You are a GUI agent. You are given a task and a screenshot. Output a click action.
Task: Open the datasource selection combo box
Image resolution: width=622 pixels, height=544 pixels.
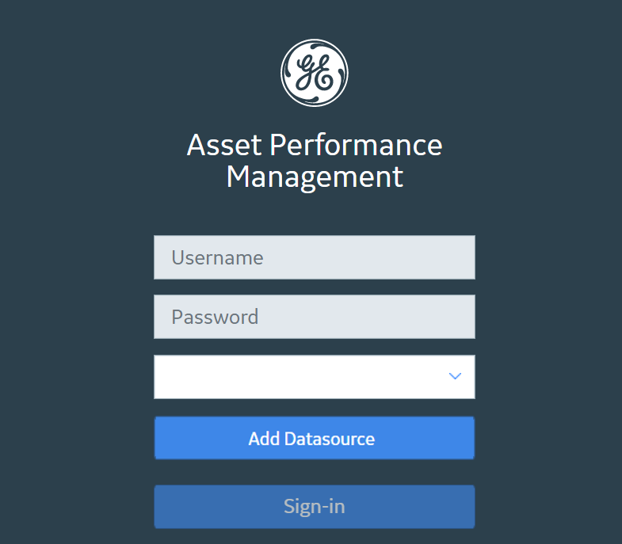click(315, 377)
